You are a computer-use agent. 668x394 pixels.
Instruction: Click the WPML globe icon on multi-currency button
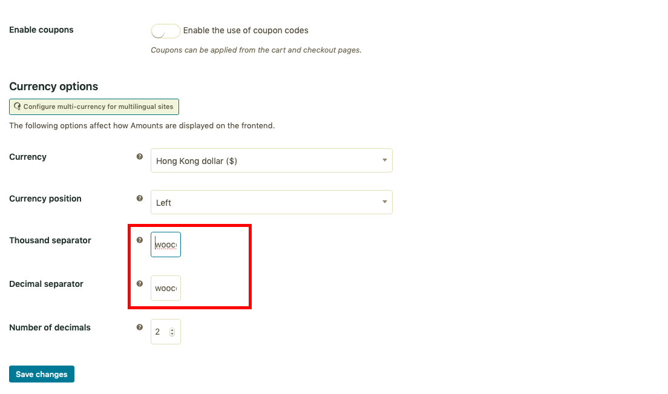click(x=18, y=107)
